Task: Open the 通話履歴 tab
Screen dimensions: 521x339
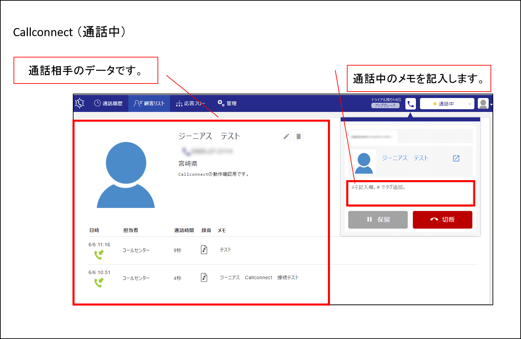Action: pyautogui.click(x=108, y=103)
